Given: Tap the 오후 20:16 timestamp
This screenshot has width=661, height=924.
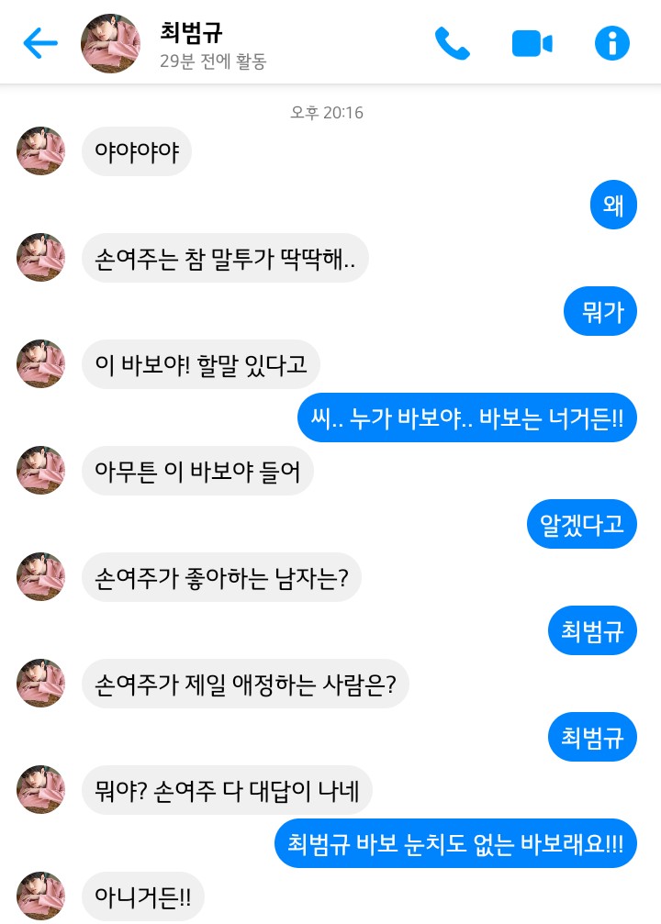Looking at the screenshot, I should tap(327, 113).
